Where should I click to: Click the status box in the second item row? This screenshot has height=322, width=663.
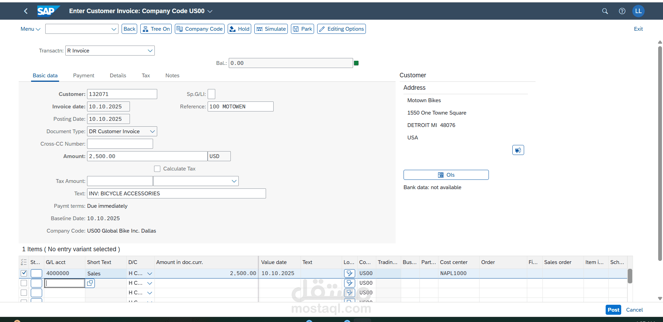coord(36,283)
